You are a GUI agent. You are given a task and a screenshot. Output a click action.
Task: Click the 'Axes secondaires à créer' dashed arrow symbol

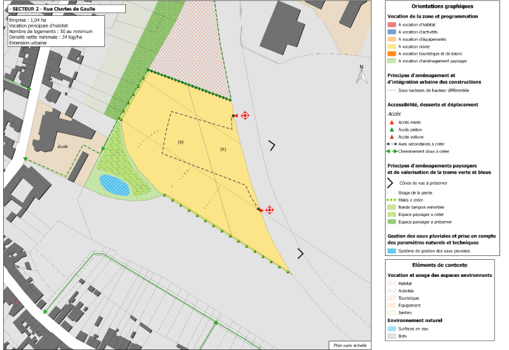(391, 145)
